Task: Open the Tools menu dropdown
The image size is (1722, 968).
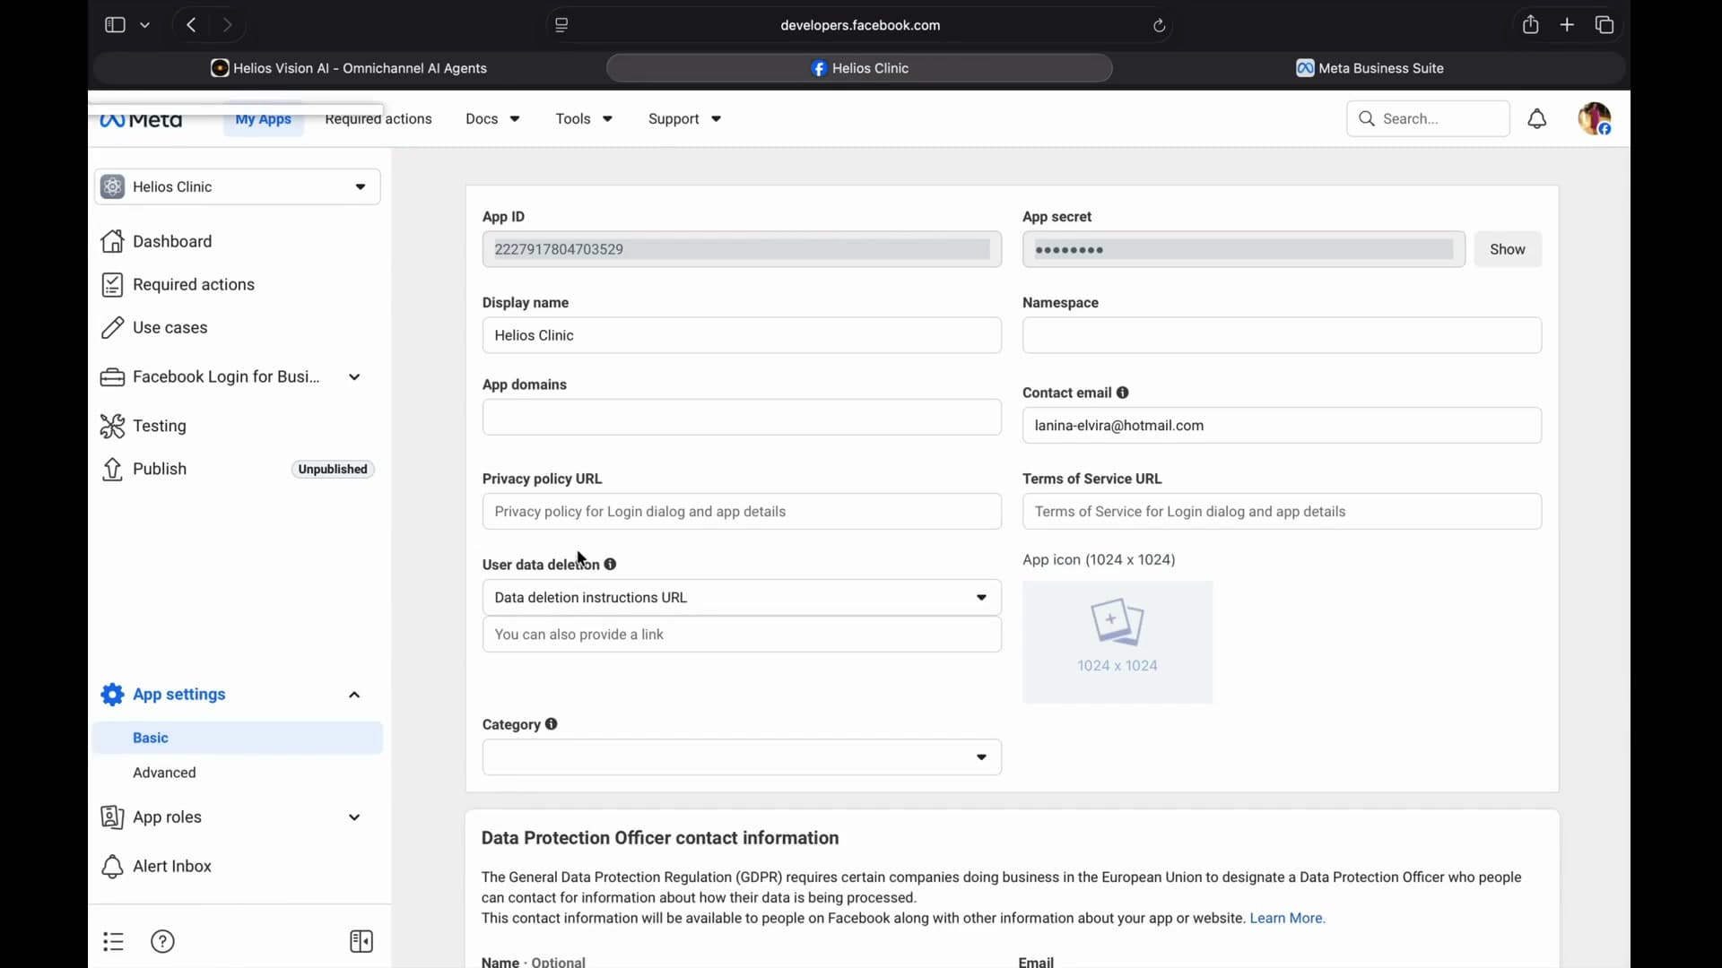Action: tap(585, 119)
